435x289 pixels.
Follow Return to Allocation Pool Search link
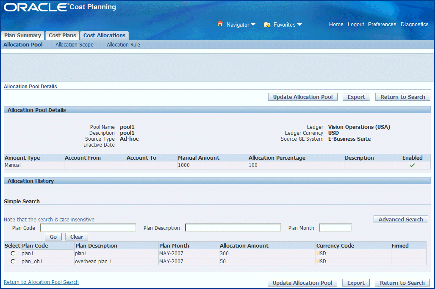41,282
